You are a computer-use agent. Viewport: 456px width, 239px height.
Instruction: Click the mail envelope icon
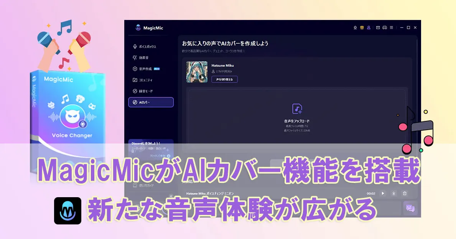point(378,28)
